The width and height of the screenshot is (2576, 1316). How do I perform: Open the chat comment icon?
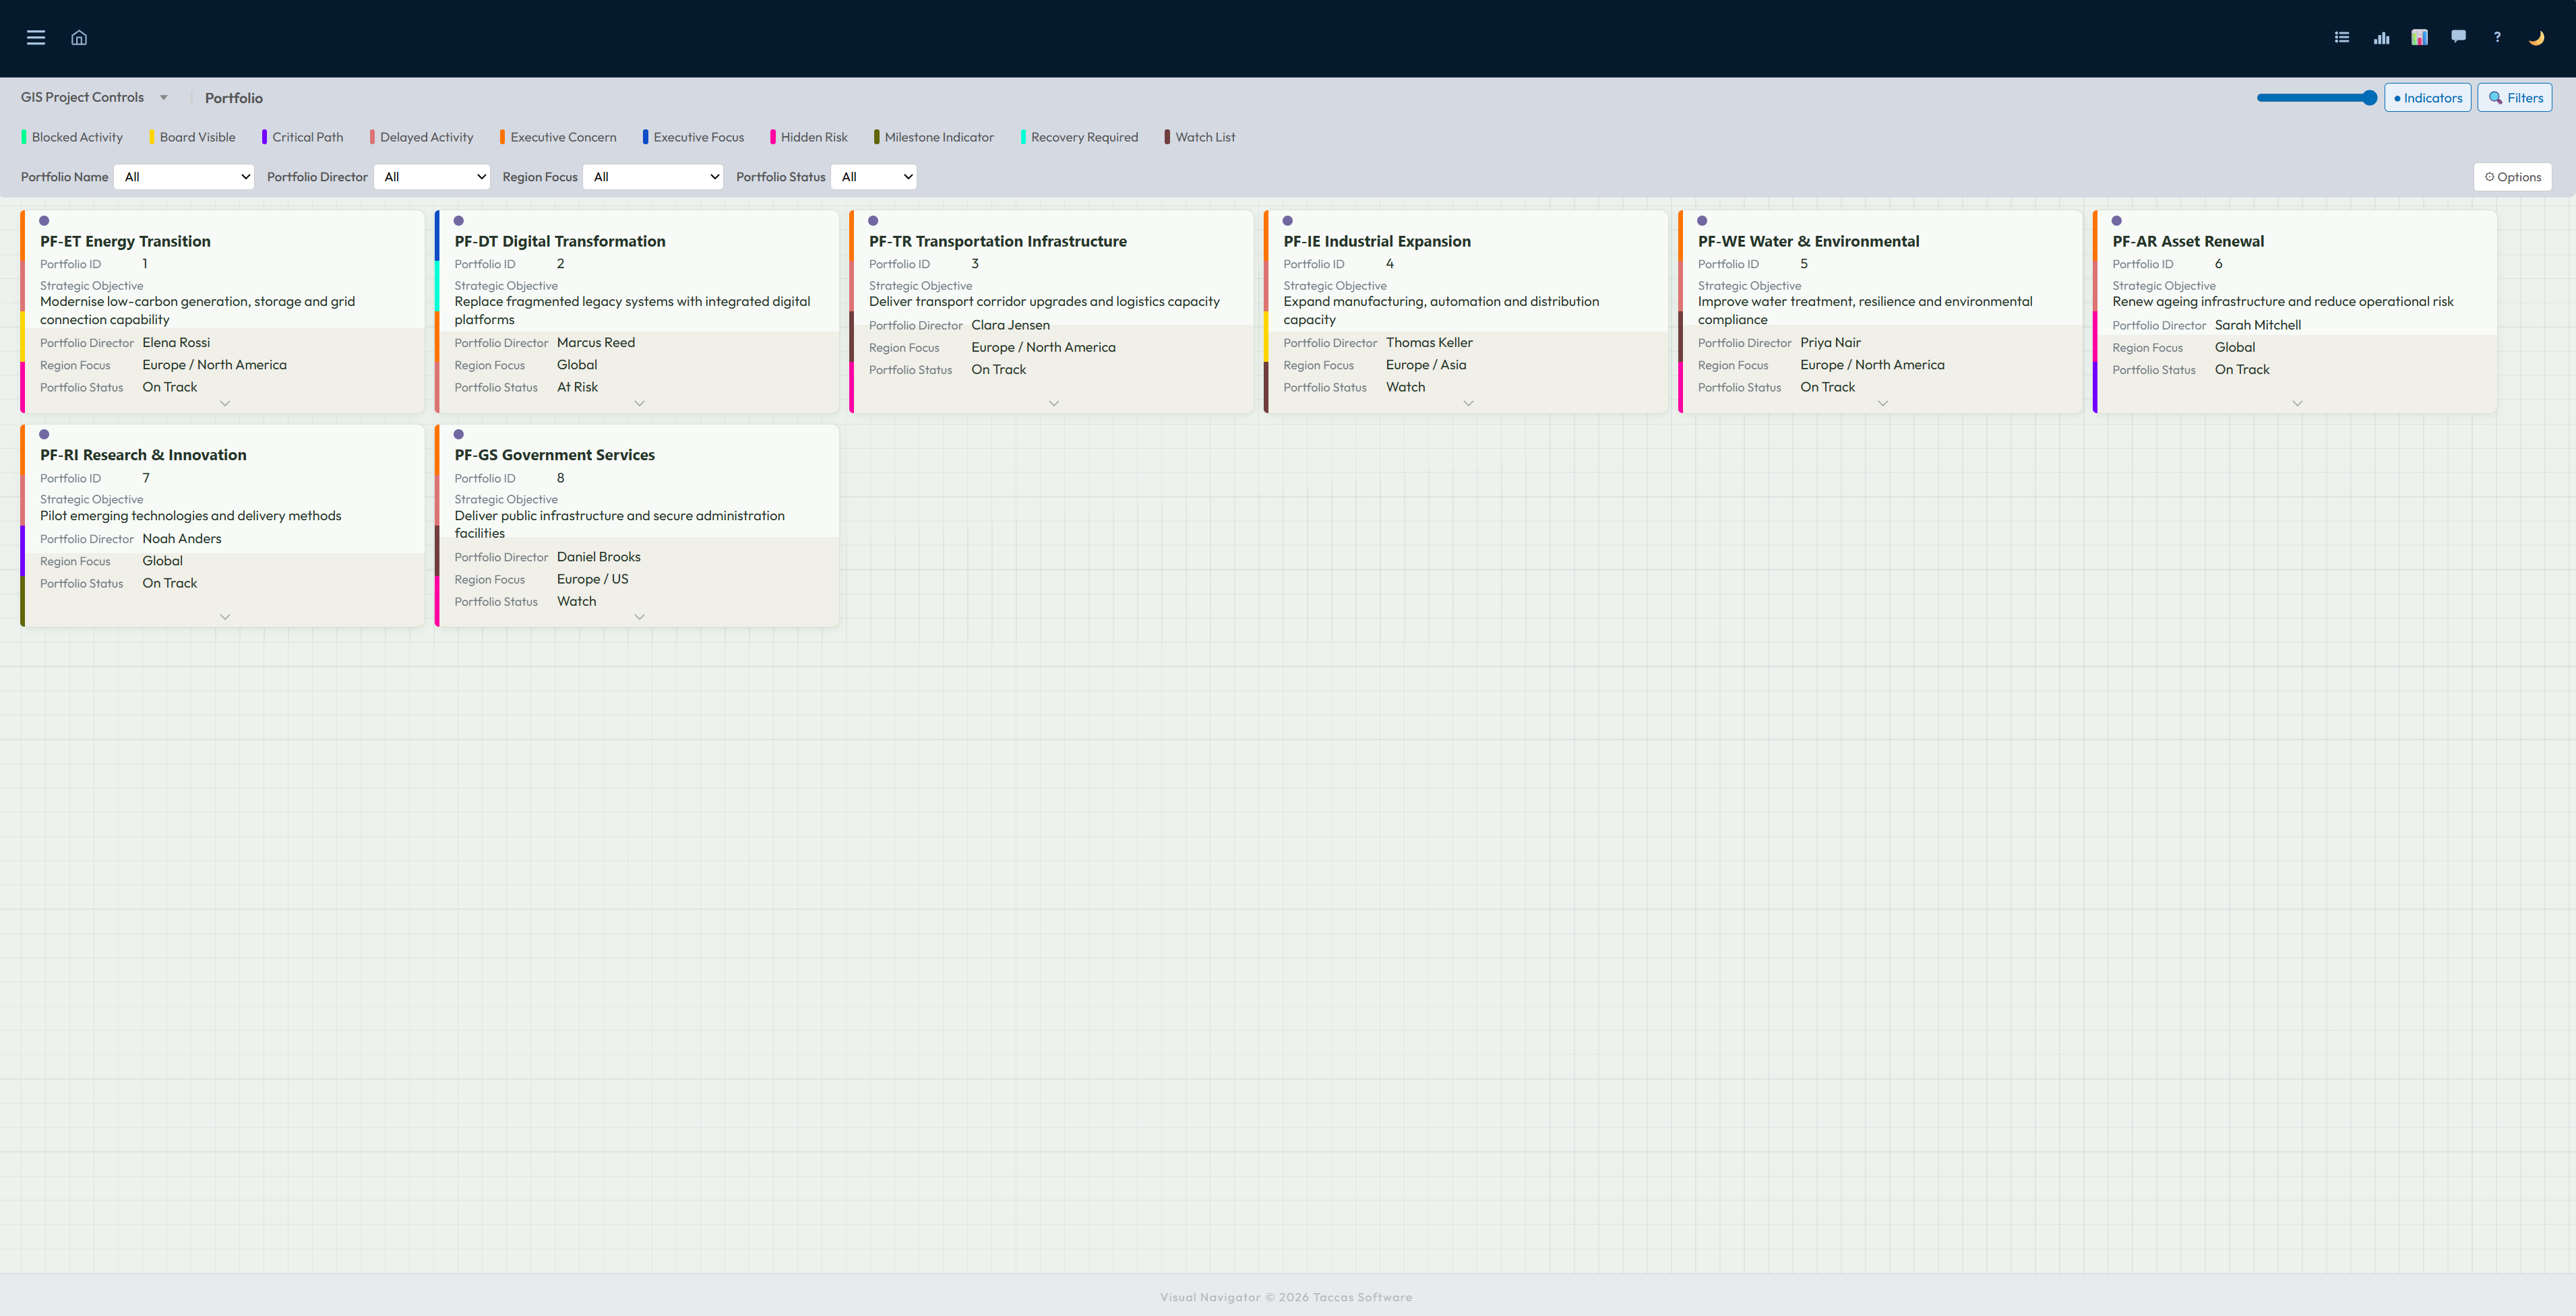point(2458,37)
